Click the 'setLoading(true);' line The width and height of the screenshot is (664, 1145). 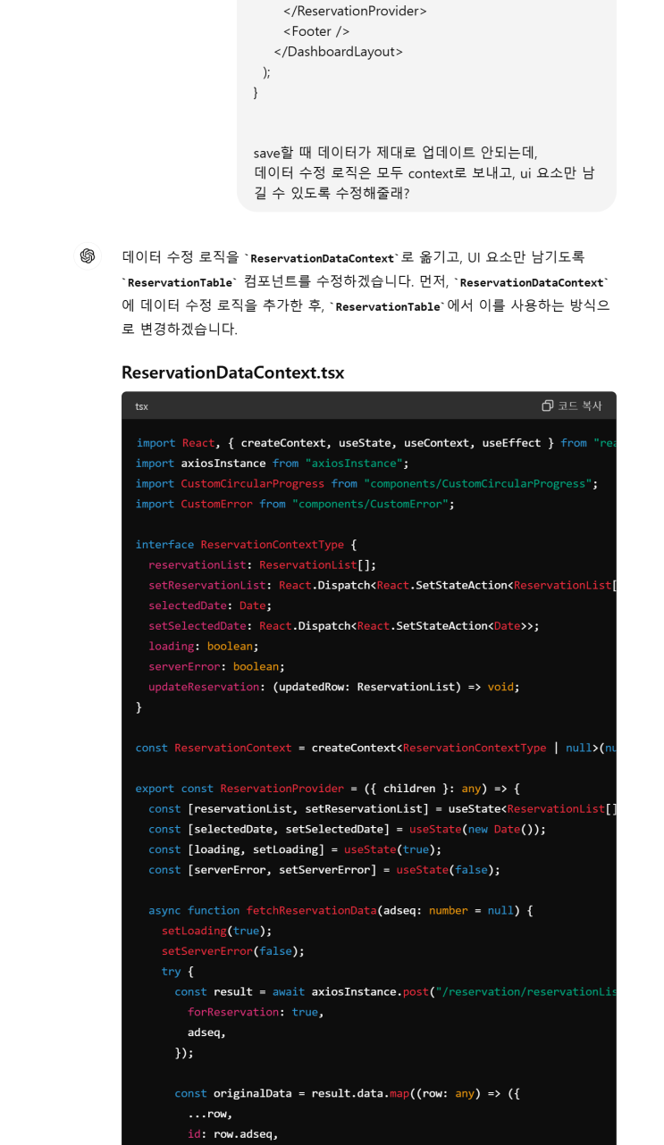click(x=216, y=932)
